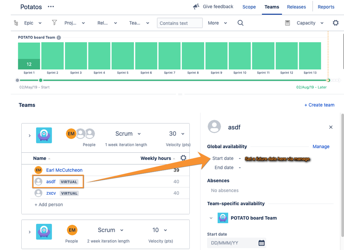This screenshot has height=250, width=344.
Task: Click the Give feedback link
Action: [x=218, y=7]
